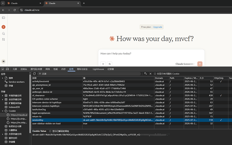Select the cf_clearance cookie row
This screenshot has height=145, width=232.
(x=132, y=95)
